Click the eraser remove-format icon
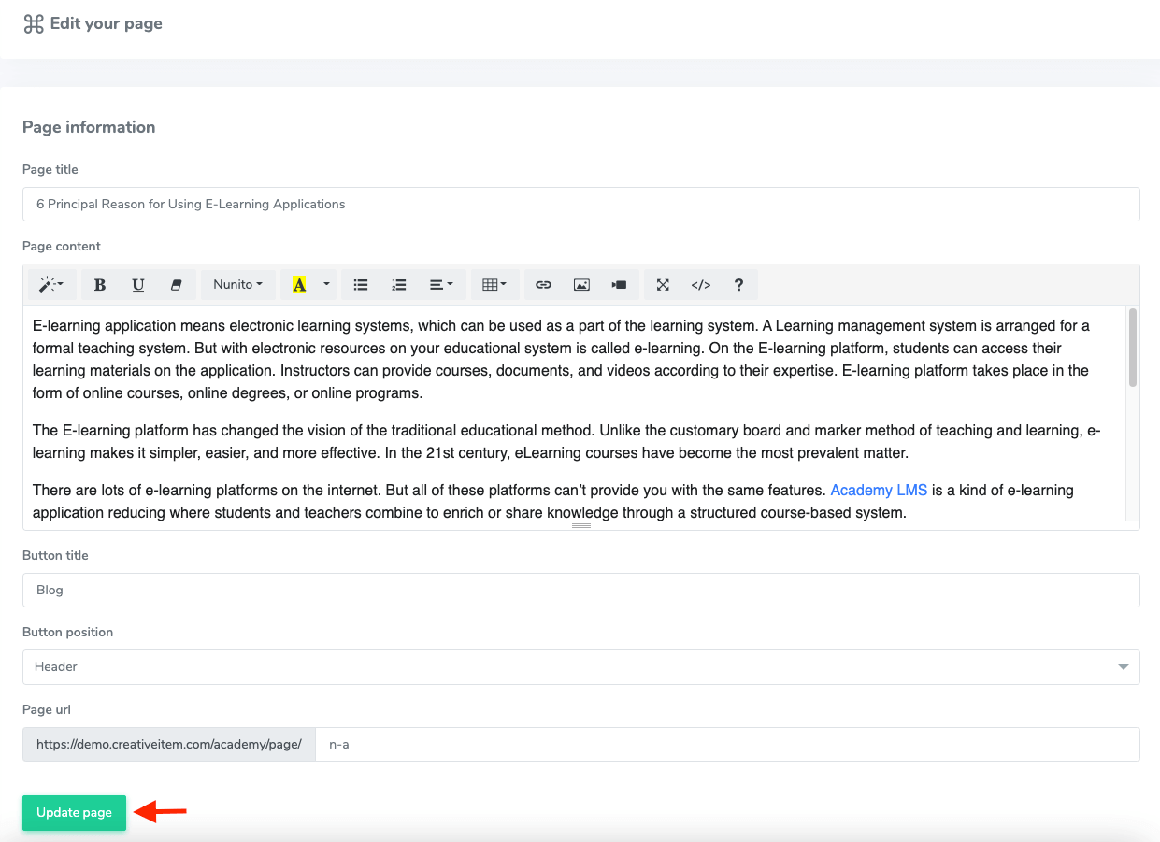This screenshot has width=1160, height=842. tap(176, 285)
